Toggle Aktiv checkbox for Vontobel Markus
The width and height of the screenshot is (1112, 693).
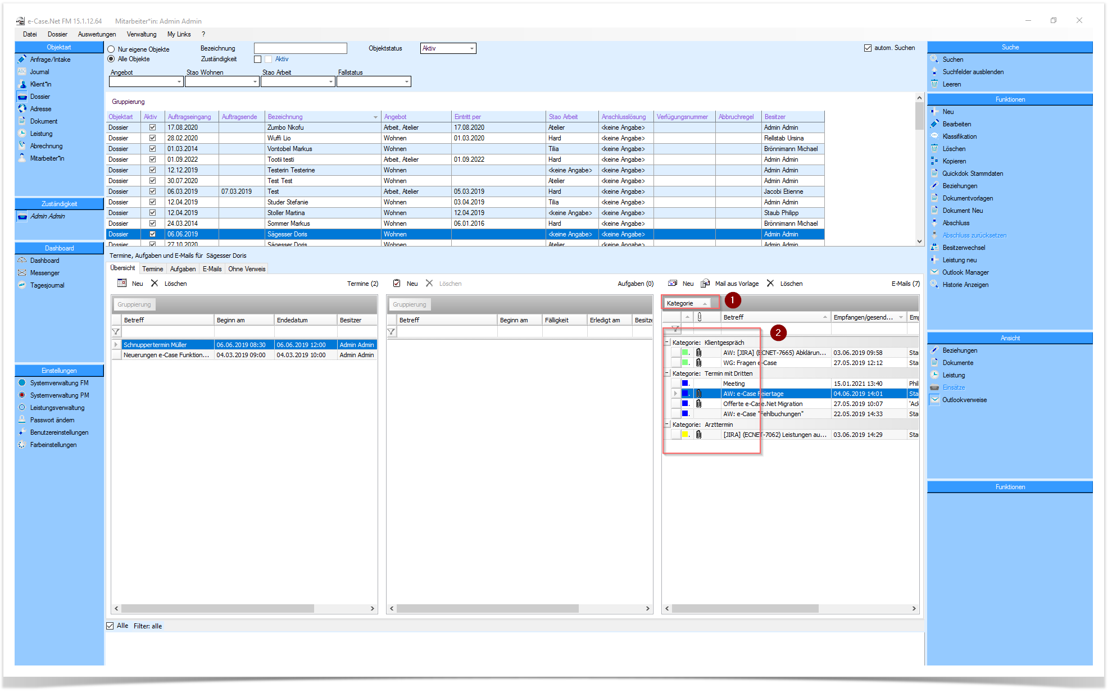coord(152,149)
